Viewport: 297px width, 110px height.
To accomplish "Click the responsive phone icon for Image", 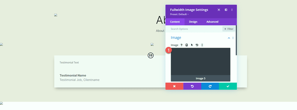I will pyautogui.click(x=187, y=45).
